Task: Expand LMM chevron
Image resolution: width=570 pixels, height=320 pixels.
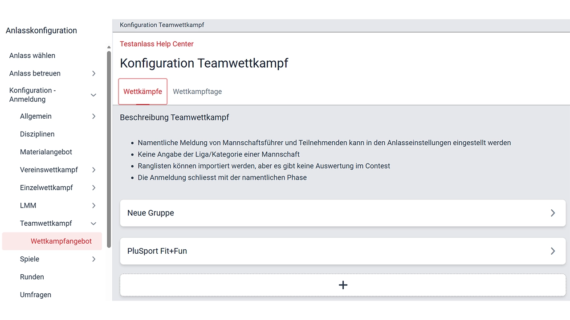Action: (94, 205)
